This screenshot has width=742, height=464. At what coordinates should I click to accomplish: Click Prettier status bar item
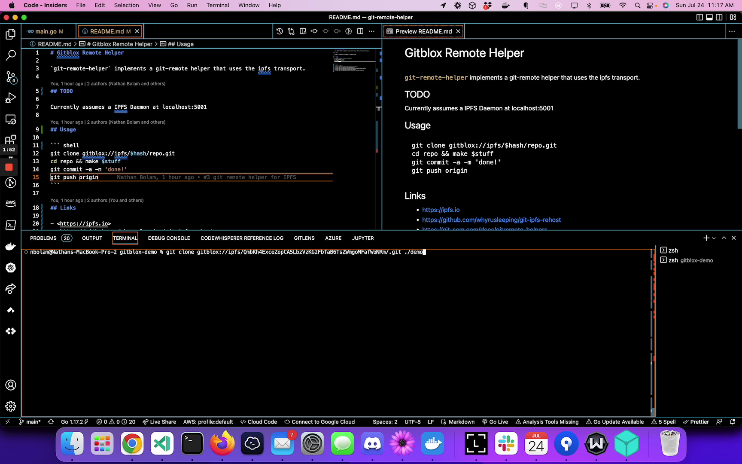696,422
